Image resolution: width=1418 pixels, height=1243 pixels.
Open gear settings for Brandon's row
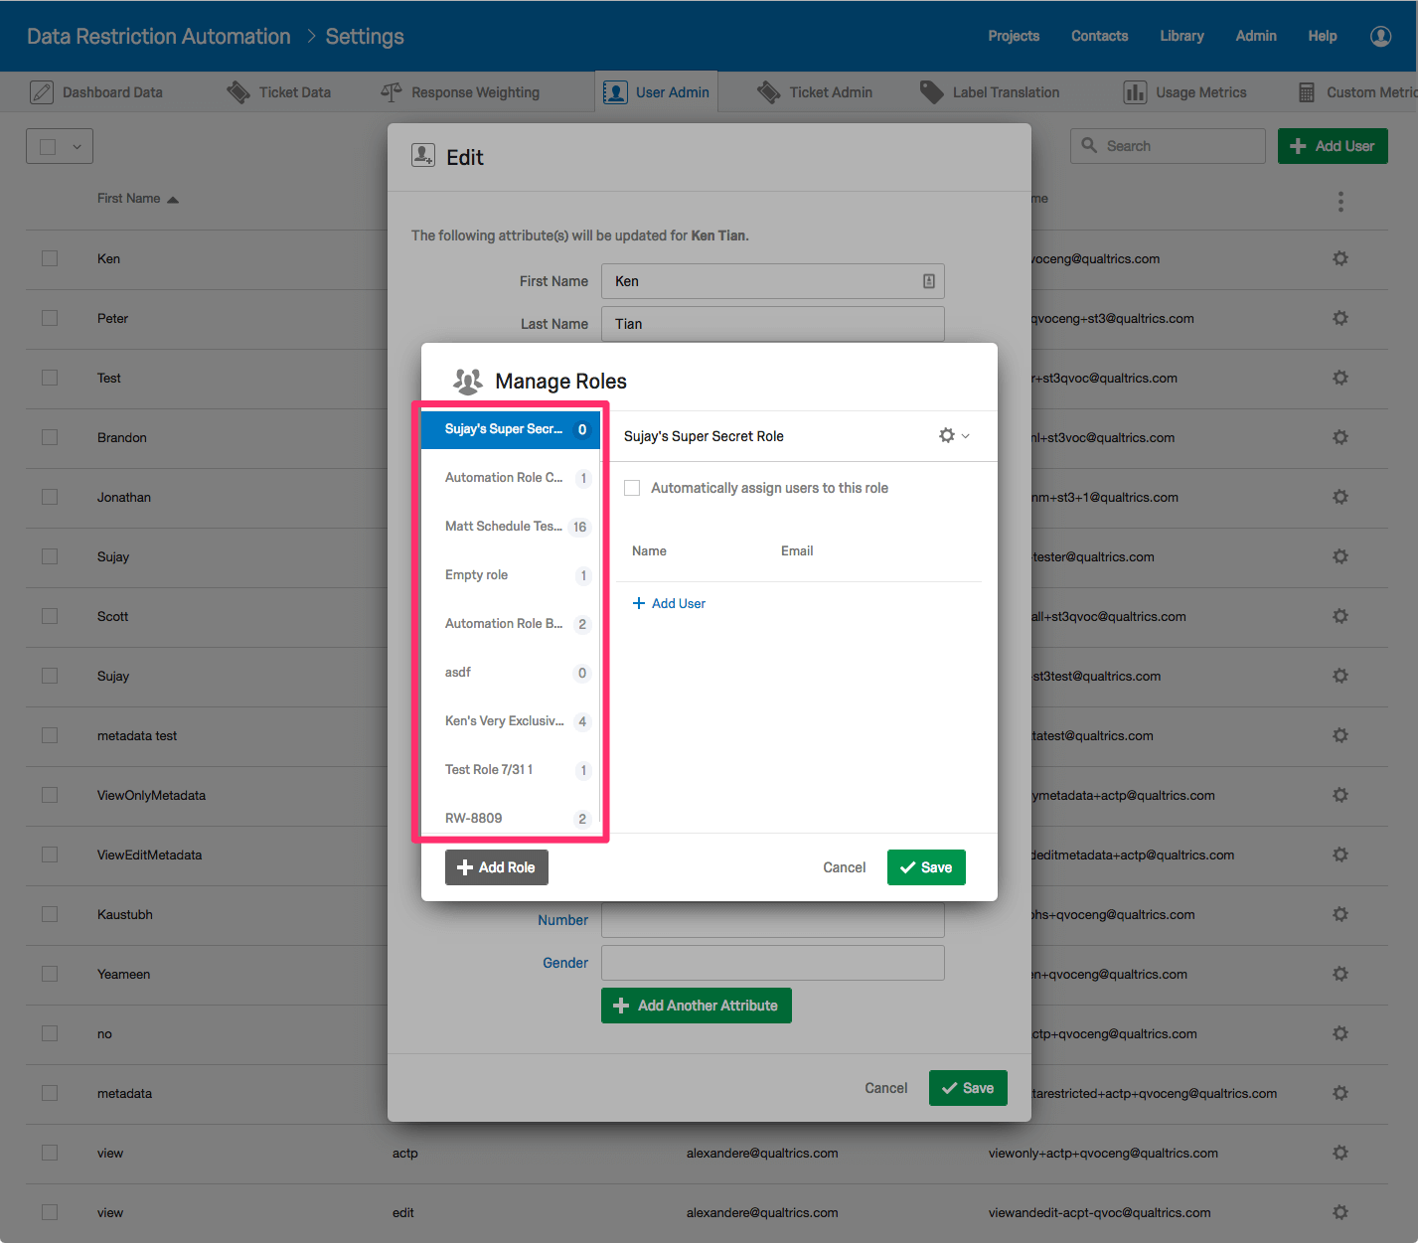pos(1340,437)
